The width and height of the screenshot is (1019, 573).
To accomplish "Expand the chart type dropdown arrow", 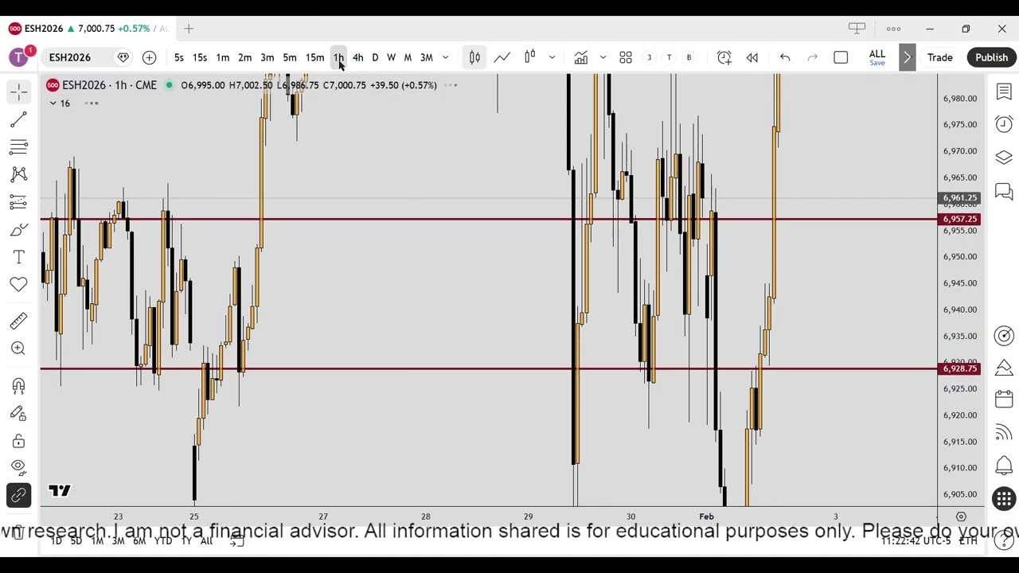I will [x=552, y=57].
